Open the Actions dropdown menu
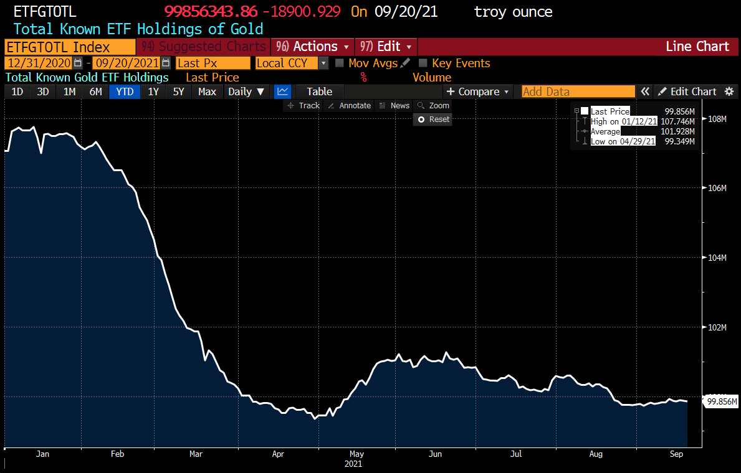741x473 pixels. point(312,47)
